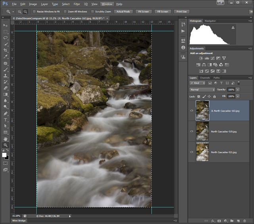Screen dimensions: 254x224
Task: Enable Resize Windows to Fit checkbox
Action: (34, 12)
